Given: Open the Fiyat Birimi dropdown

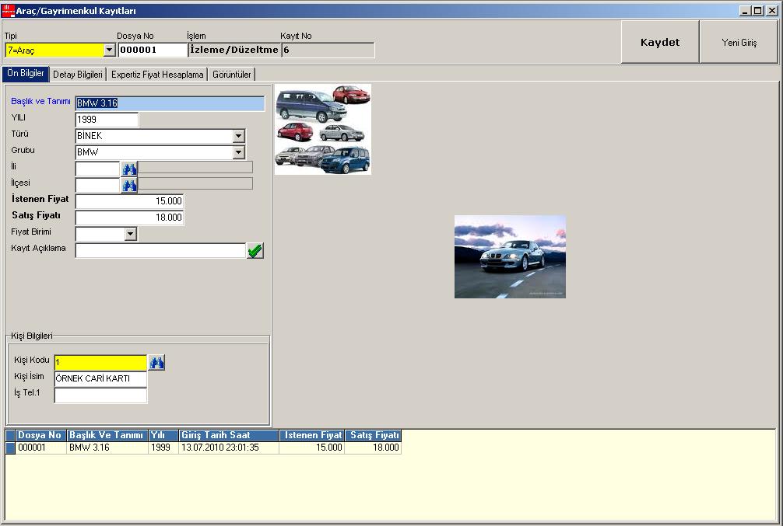Looking at the screenshot, I should [x=130, y=234].
